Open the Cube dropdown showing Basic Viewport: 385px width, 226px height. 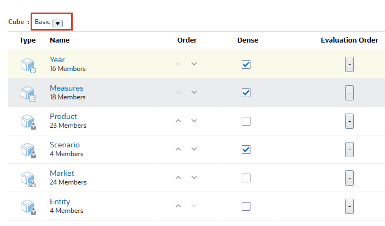57,23
